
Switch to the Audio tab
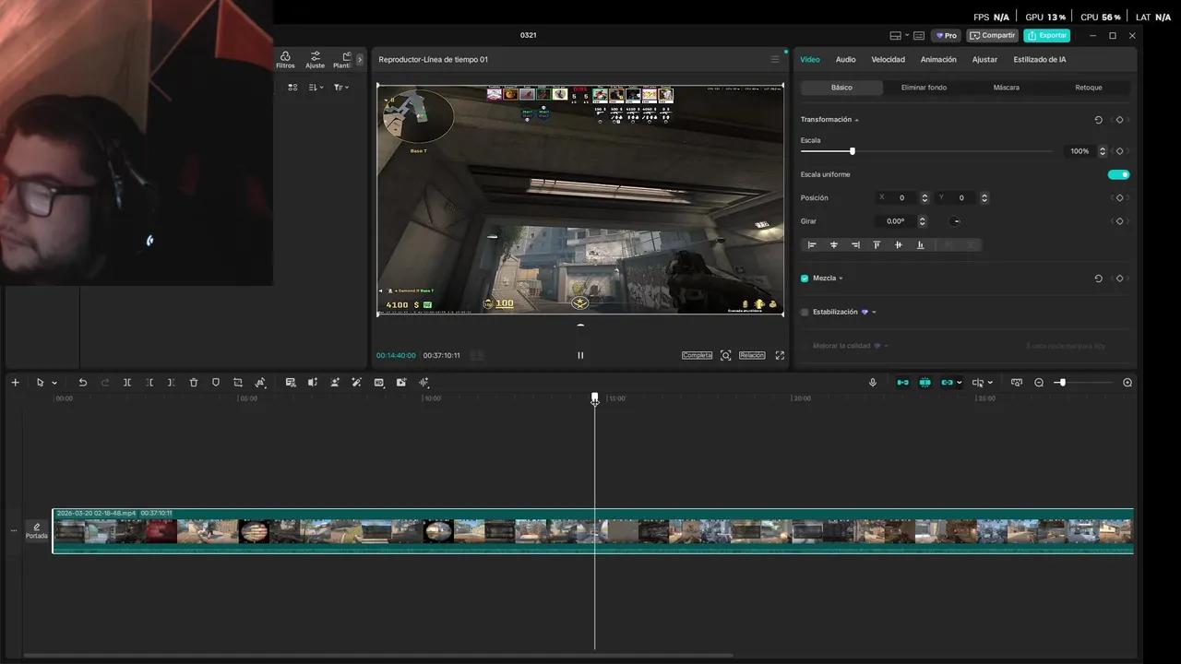tap(846, 60)
